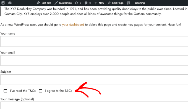Open the New content menu

(99, 3)
